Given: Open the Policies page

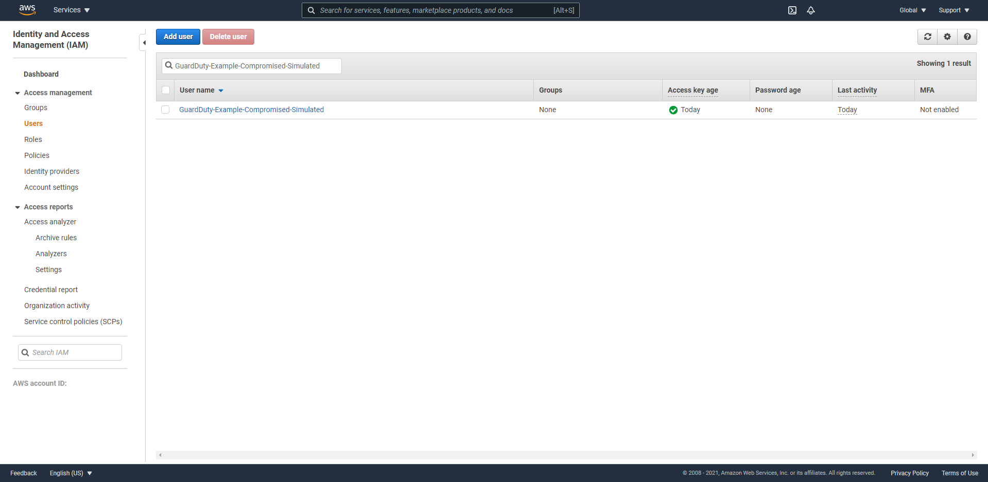Looking at the screenshot, I should pos(37,155).
